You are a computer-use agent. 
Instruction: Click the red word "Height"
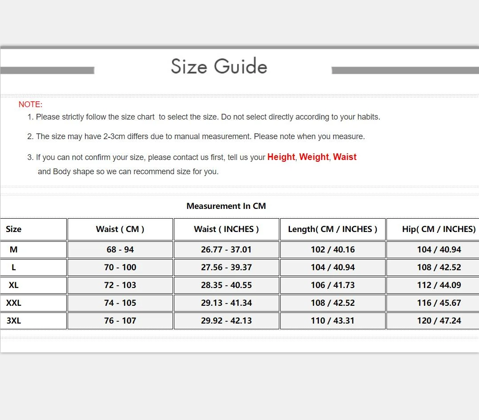coord(281,157)
